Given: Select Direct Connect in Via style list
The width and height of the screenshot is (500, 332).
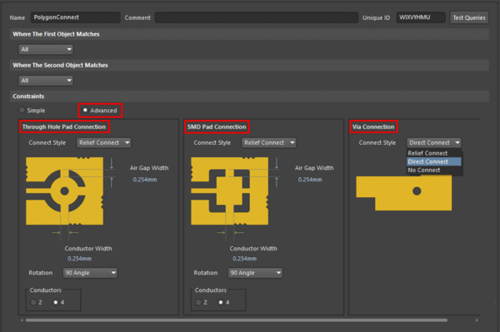Looking at the screenshot, I should 433,161.
